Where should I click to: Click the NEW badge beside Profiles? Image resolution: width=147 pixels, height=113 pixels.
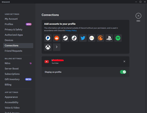click(x=29, y=24)
